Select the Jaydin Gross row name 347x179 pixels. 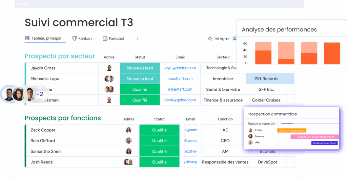[43, 68]
